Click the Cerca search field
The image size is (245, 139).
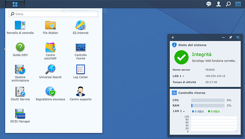(x=55, y=14)
